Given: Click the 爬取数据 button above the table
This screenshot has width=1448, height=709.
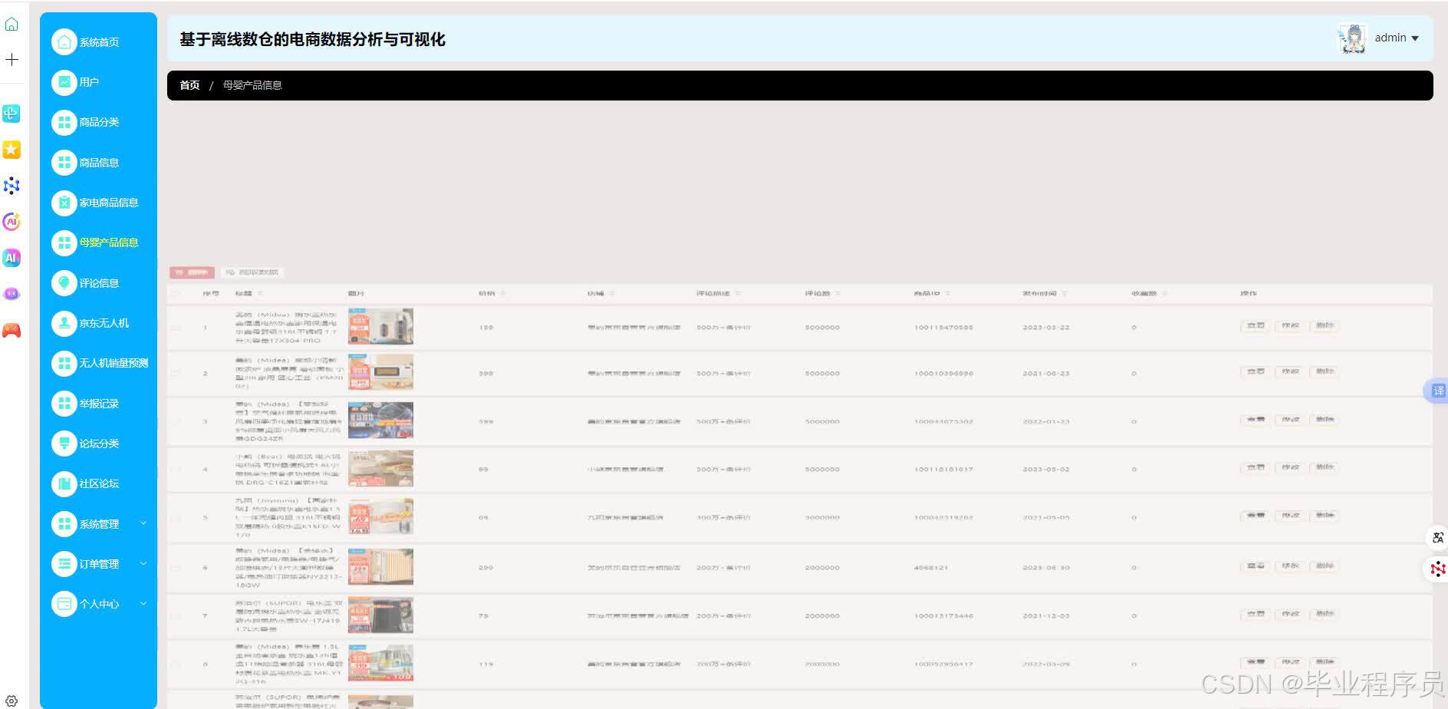Looking at the screenshot, I should pos(253,272).
